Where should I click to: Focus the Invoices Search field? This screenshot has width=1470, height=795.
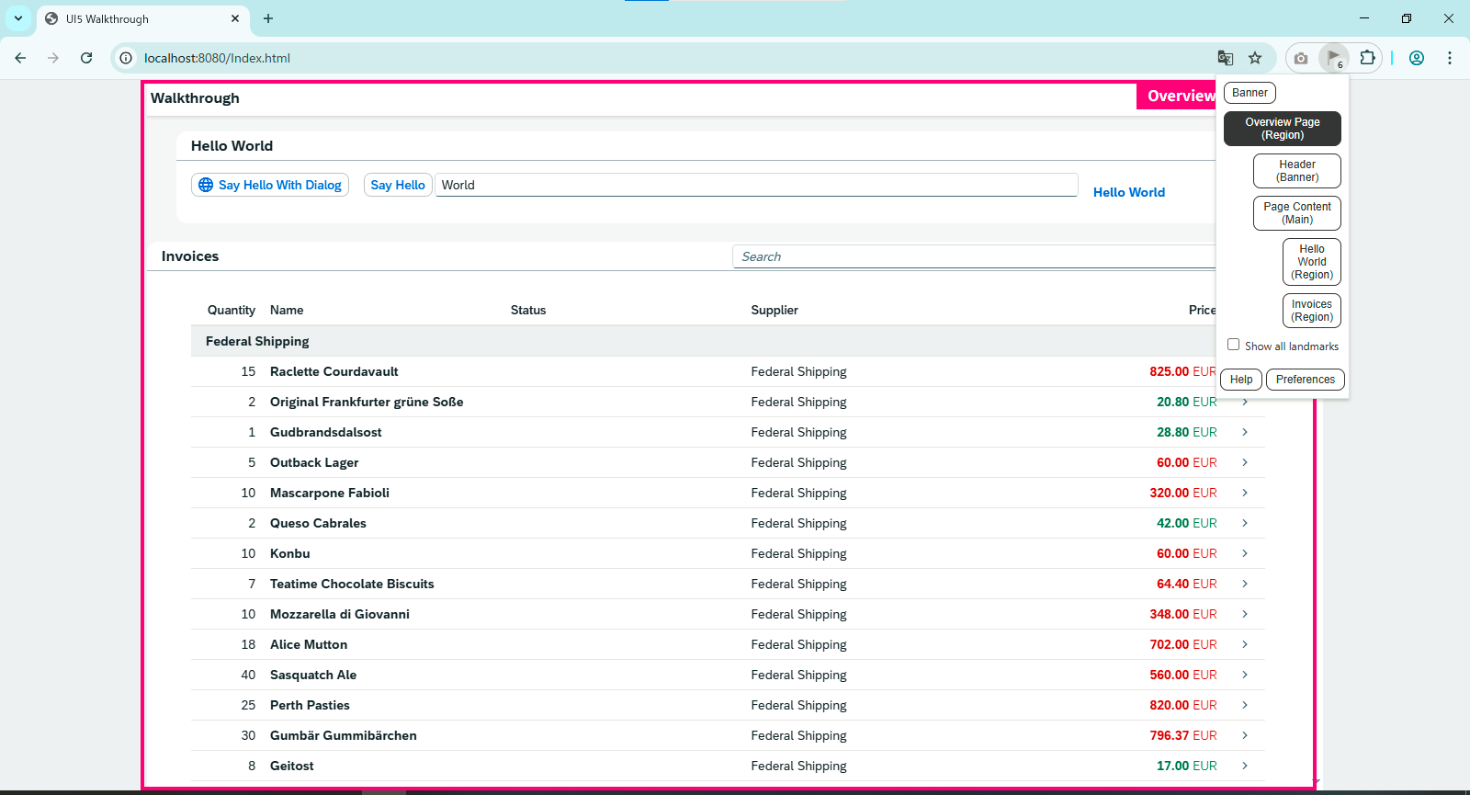(x=974, y=256)
